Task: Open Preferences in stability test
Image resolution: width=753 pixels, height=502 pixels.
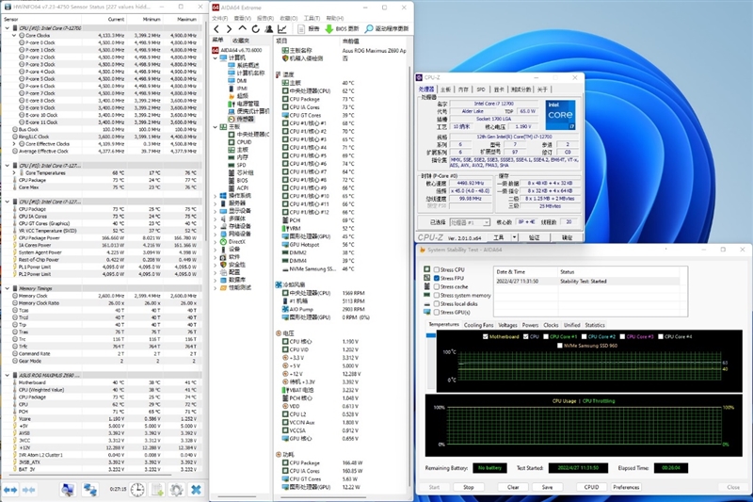Action: point(626,487)
